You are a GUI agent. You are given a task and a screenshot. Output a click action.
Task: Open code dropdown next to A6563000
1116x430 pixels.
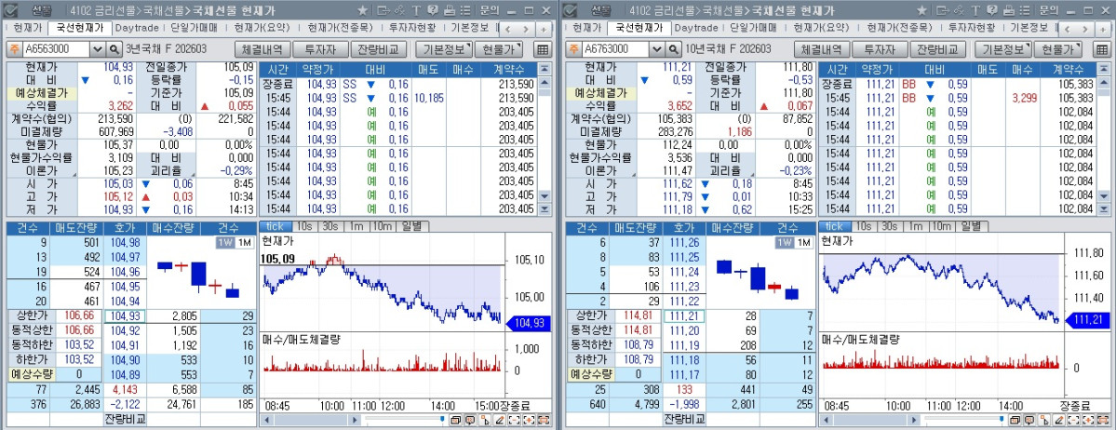[98, 49]
